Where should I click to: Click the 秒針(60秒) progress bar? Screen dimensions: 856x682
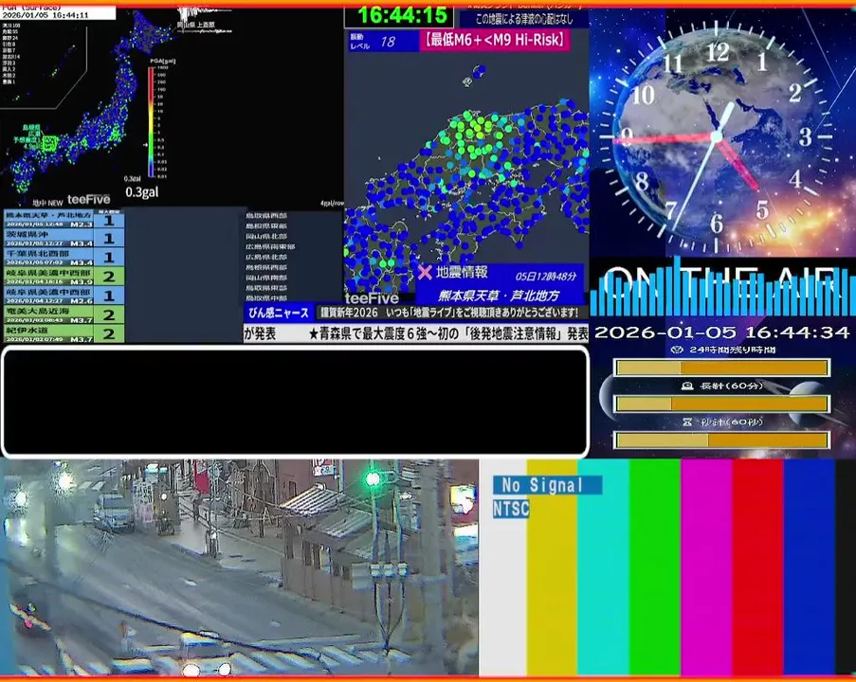[722, 440]
